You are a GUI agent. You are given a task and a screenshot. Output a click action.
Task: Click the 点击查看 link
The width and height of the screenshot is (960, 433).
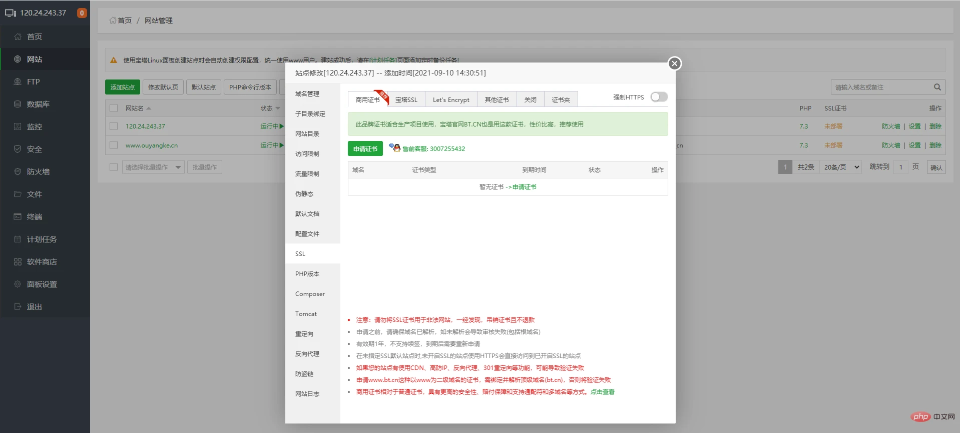click(x=603, y=392)
